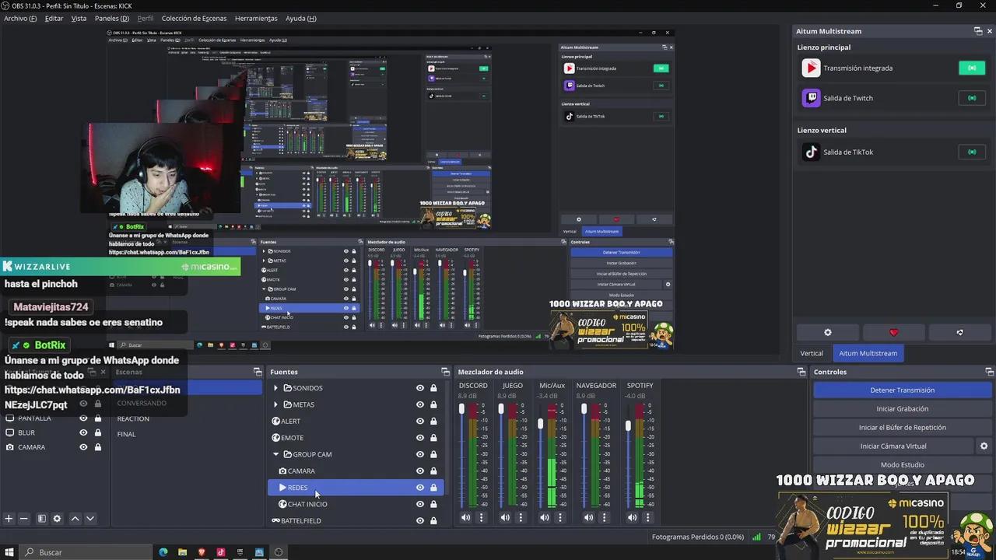Open Aitum Multistream settings gear

pyautogui.click(x=828, y=332)
